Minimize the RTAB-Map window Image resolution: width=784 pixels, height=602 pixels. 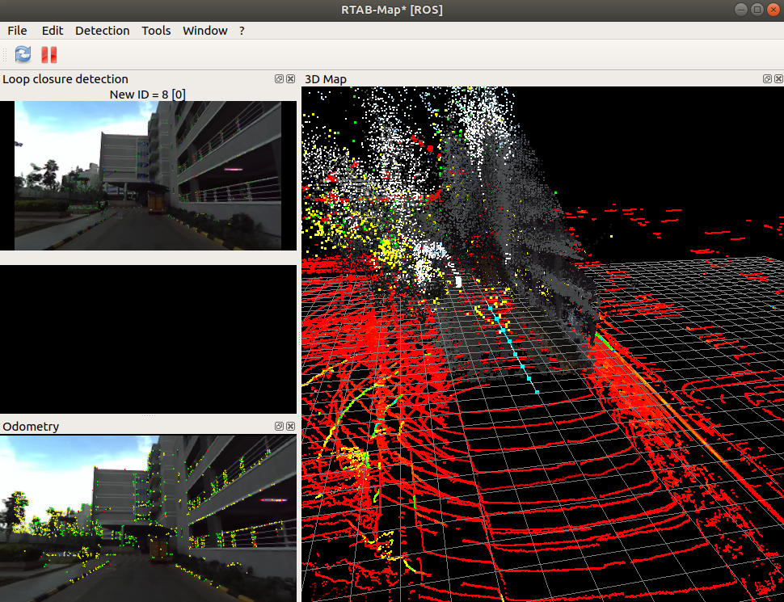(x=741, y=10)
